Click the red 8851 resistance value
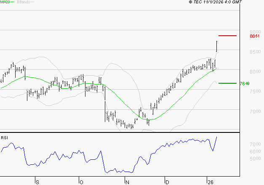The width and height of the screenshot is (264, 185). click(255, 36)
